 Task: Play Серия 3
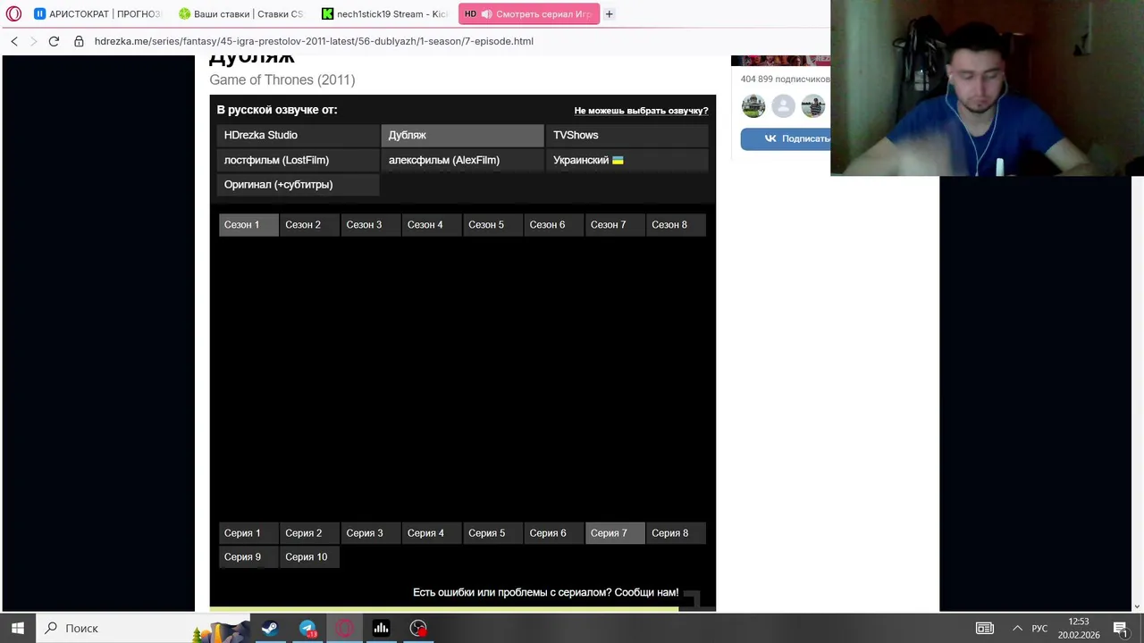pyautogui.click(x=371, y=533)
